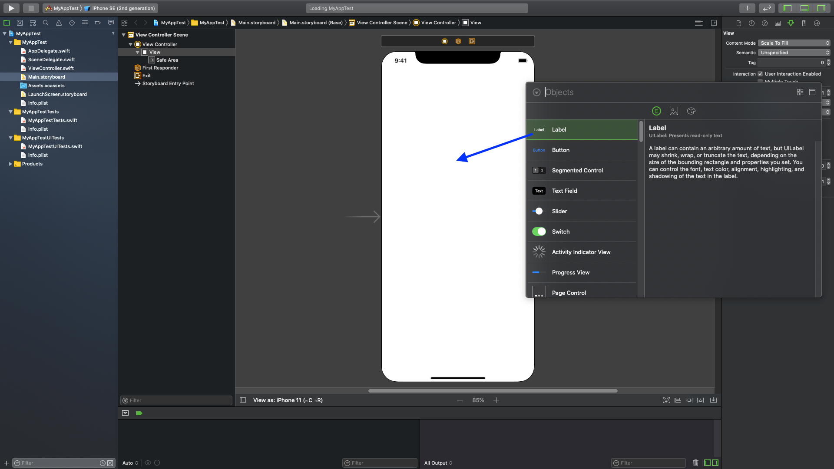The height and width of the screenshot is (469, 834).
Task: Open the Semantic Unspecified dropdown
Action: 794,53
